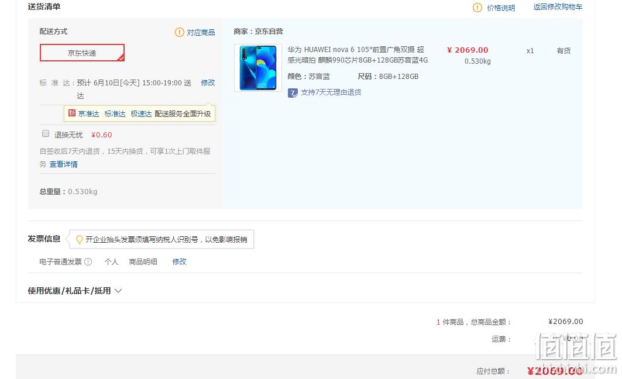Click the 总商品金额 ¥2069.00 value
The width and height of the screenshot is (622, 379).
tap(566, 322)
